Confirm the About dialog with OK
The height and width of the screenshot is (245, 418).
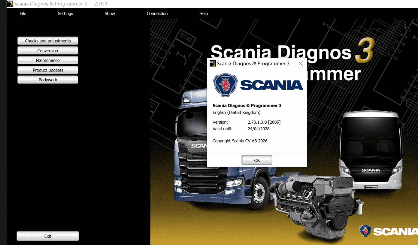point(257,160)
